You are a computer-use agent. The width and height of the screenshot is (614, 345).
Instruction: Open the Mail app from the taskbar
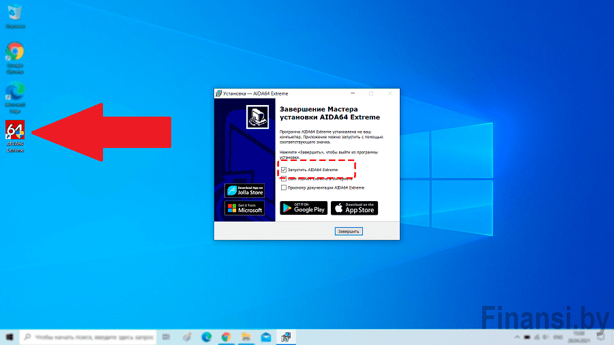266,337
